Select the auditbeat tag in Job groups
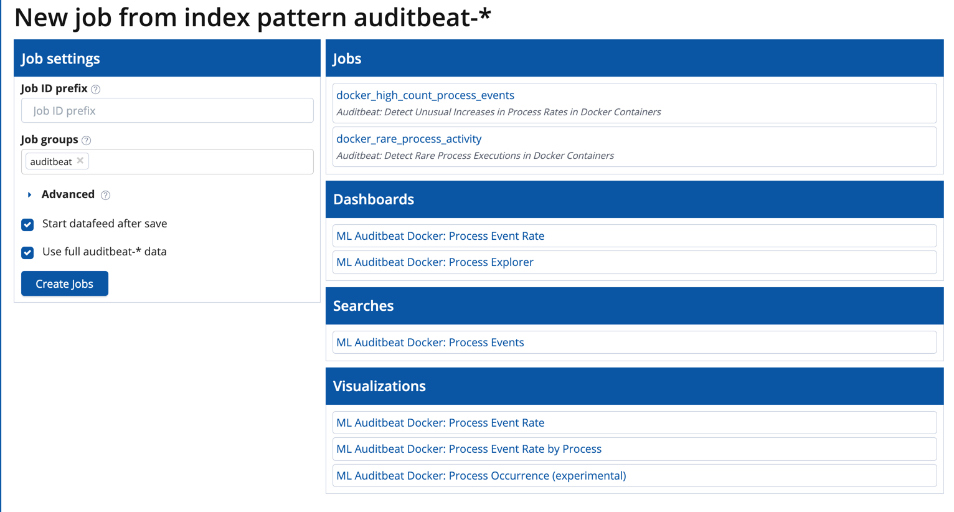Screen dimensions: 954x512 tap(51, 161)
